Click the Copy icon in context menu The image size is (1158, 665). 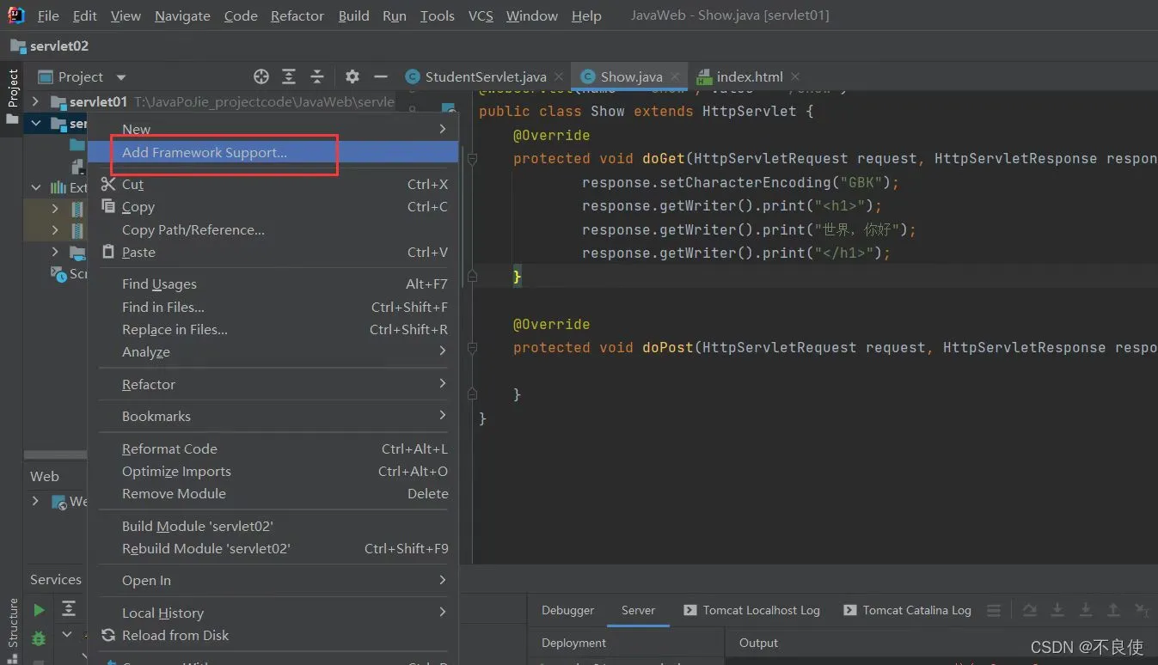point(108,206)
